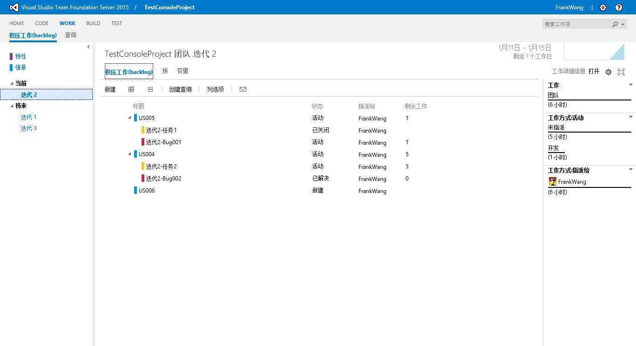Collapse the 工作方式:活动 panel section
Screen dimensions: 636x346
click(631, 117)
